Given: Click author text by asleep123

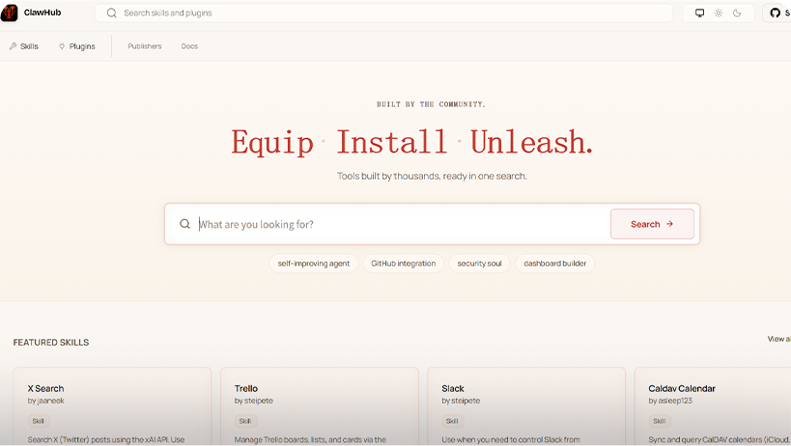Looking at the screenshot, I should (x=670, y=402).
